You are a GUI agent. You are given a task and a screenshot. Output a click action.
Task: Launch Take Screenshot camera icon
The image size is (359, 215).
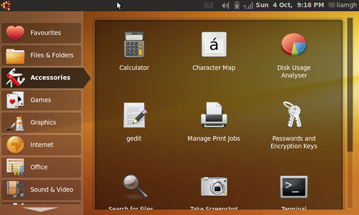tap(214, 186)
